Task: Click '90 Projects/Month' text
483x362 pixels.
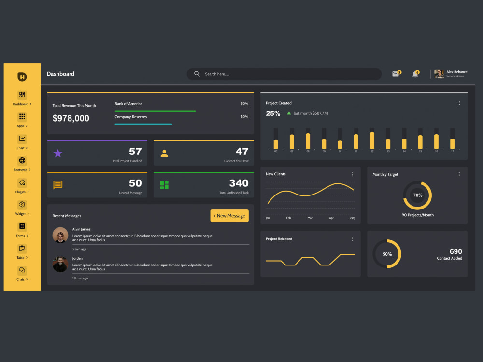Action: click(417, 215)
